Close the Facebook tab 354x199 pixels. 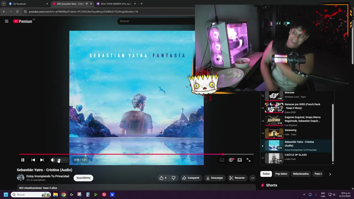47,4
